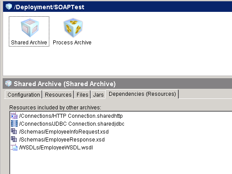Viewport: 232px width, 174px height.
Task: Click 'Resources included by other archives:' label
Action: pyautogui.click(x=55, y=108)
